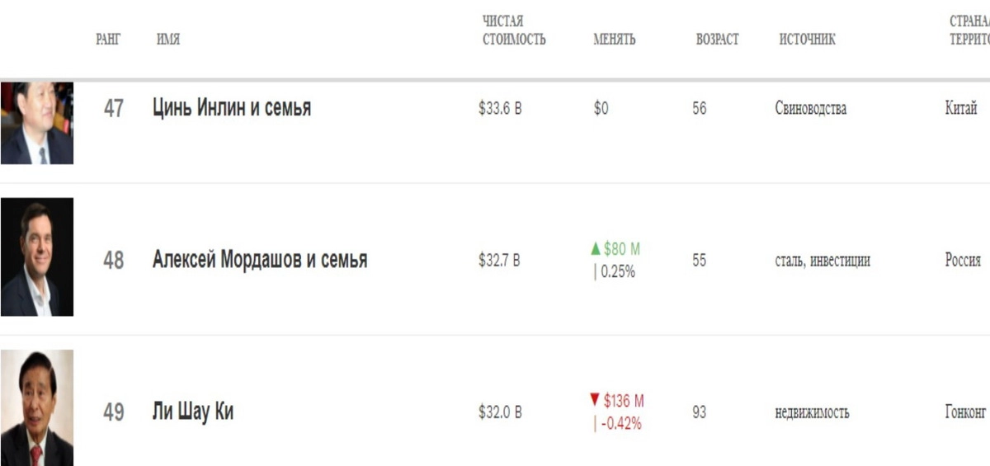
Task: Sort by ВОЗРАСТ column header
Action: [x=717, y=39]
